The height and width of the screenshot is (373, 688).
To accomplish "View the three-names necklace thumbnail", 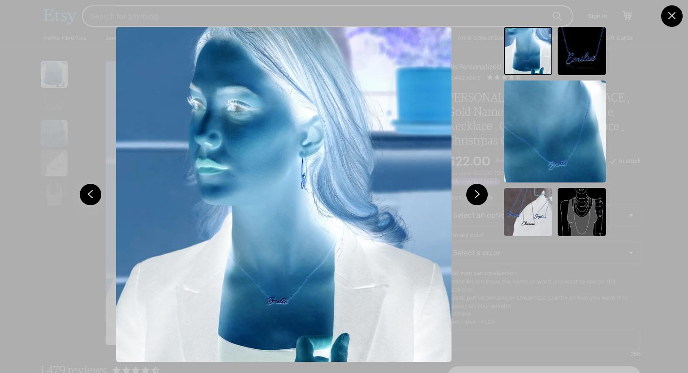I will (x=528, y=212).
